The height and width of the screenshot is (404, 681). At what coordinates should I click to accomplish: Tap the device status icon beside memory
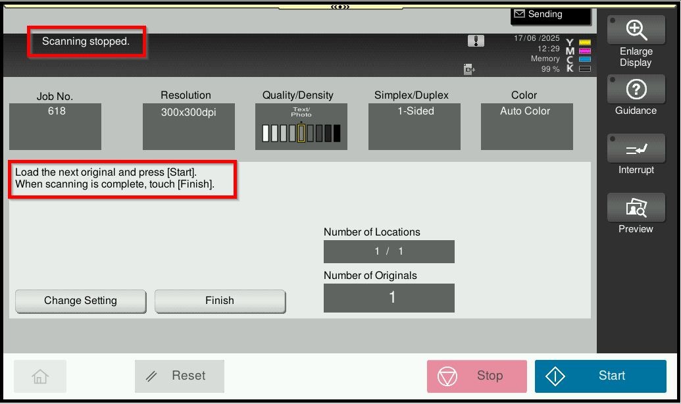click(x=469, y=69)
